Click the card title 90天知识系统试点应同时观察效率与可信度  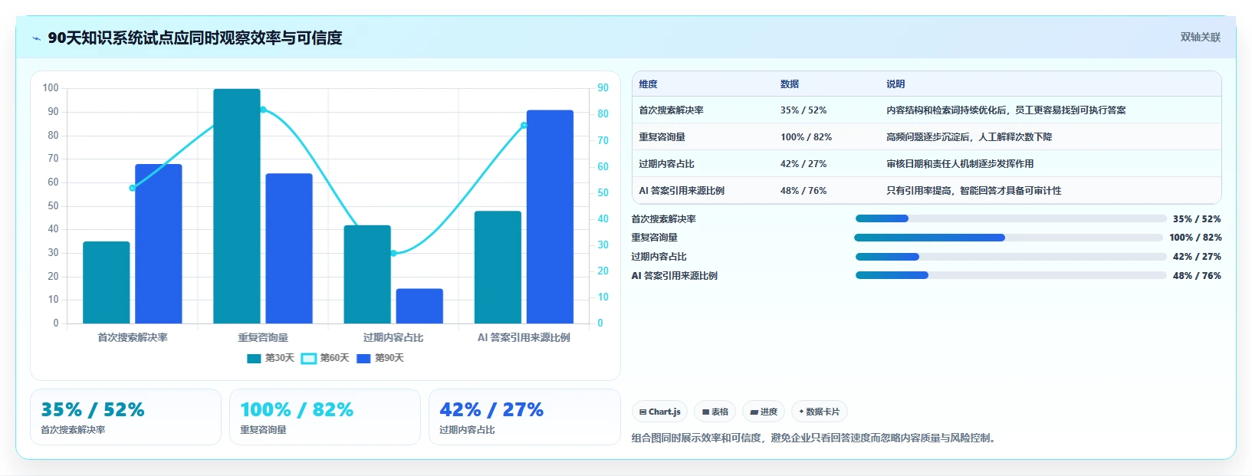[x=195, y=38]
